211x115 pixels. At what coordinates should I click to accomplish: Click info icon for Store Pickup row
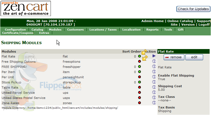(154, 82)
